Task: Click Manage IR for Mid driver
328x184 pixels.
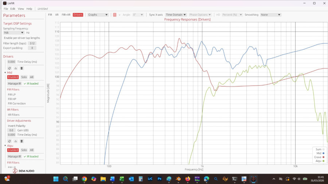Action: point(15,83)
